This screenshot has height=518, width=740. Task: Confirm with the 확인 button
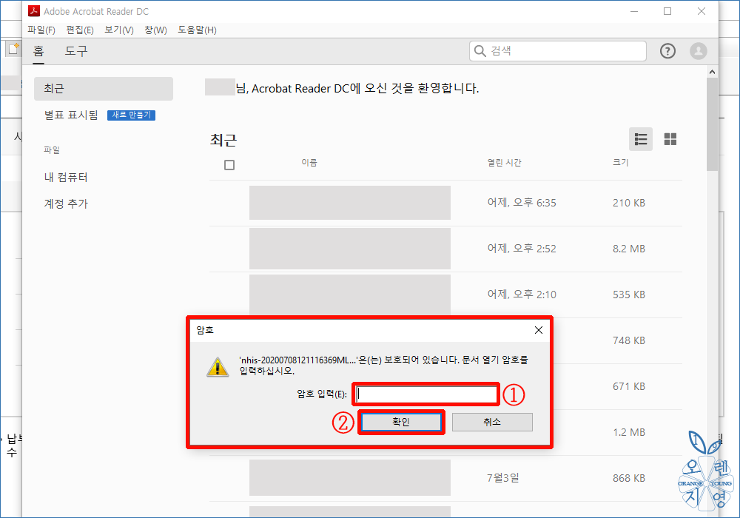click(x=401, y=423)
